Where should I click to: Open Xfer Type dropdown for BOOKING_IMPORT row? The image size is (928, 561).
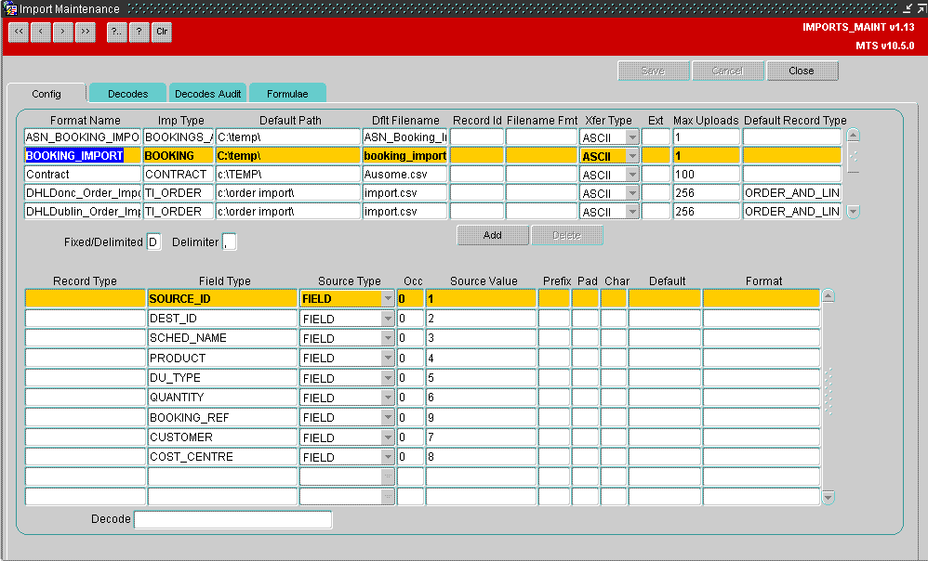pos(632,156)
